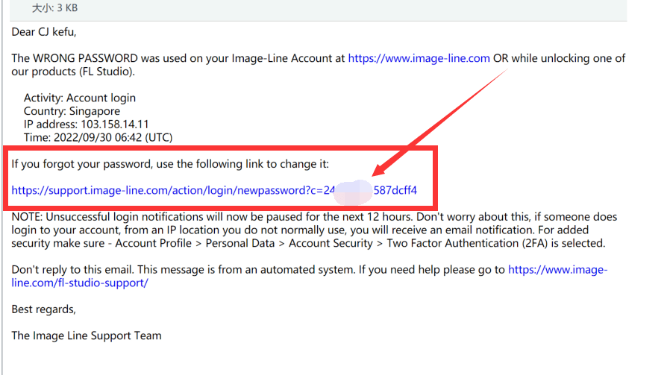Click 'If you forgot your password' sentence

[170, 164]
